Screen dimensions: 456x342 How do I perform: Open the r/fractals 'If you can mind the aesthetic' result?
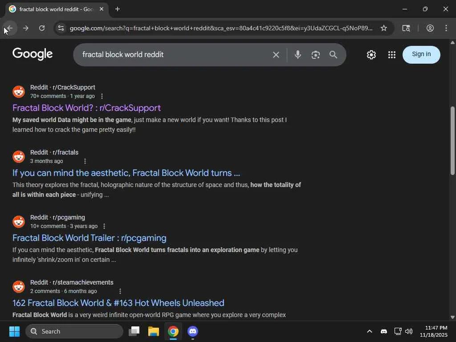pos(126,173)
